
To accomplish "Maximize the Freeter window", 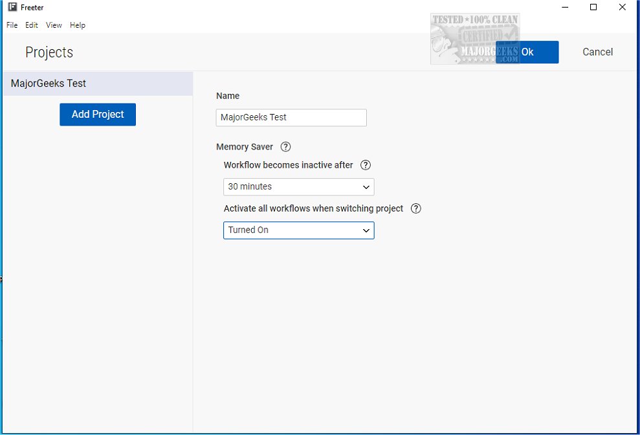I will [593, 7].
